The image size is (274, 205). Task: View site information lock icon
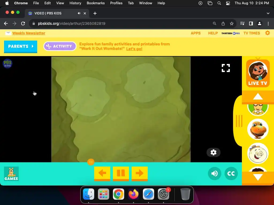(x=34, y=23)
